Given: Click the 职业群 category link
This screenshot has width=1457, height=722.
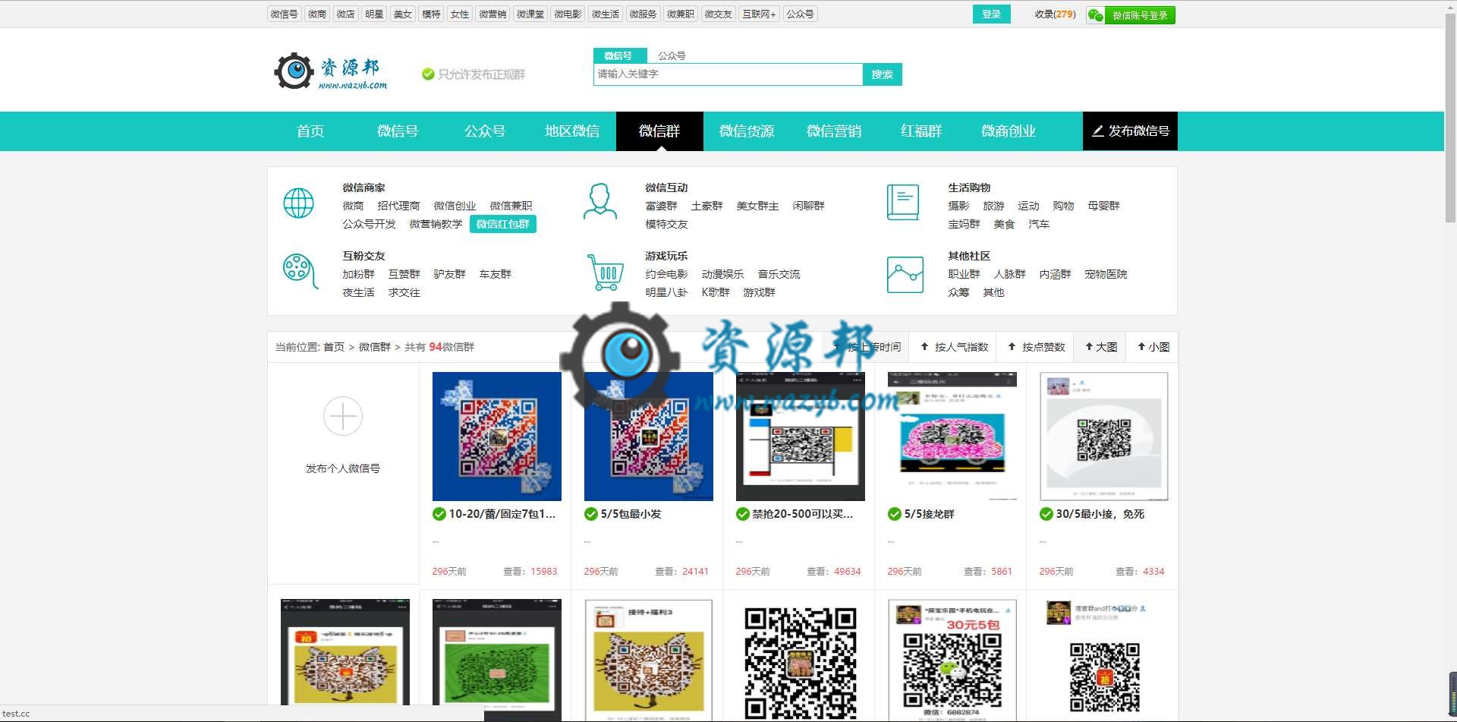Looking at the screenshot, I should pos(964,274).
